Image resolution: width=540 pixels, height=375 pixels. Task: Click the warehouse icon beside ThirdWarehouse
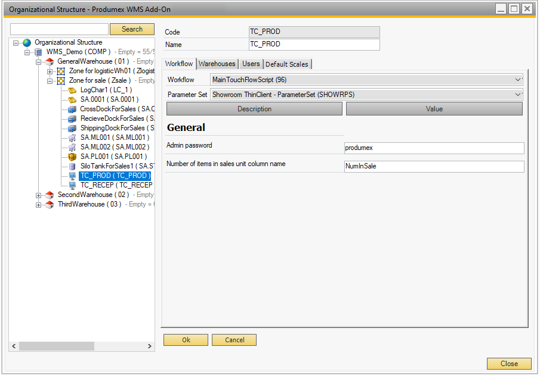coord(48,204)
